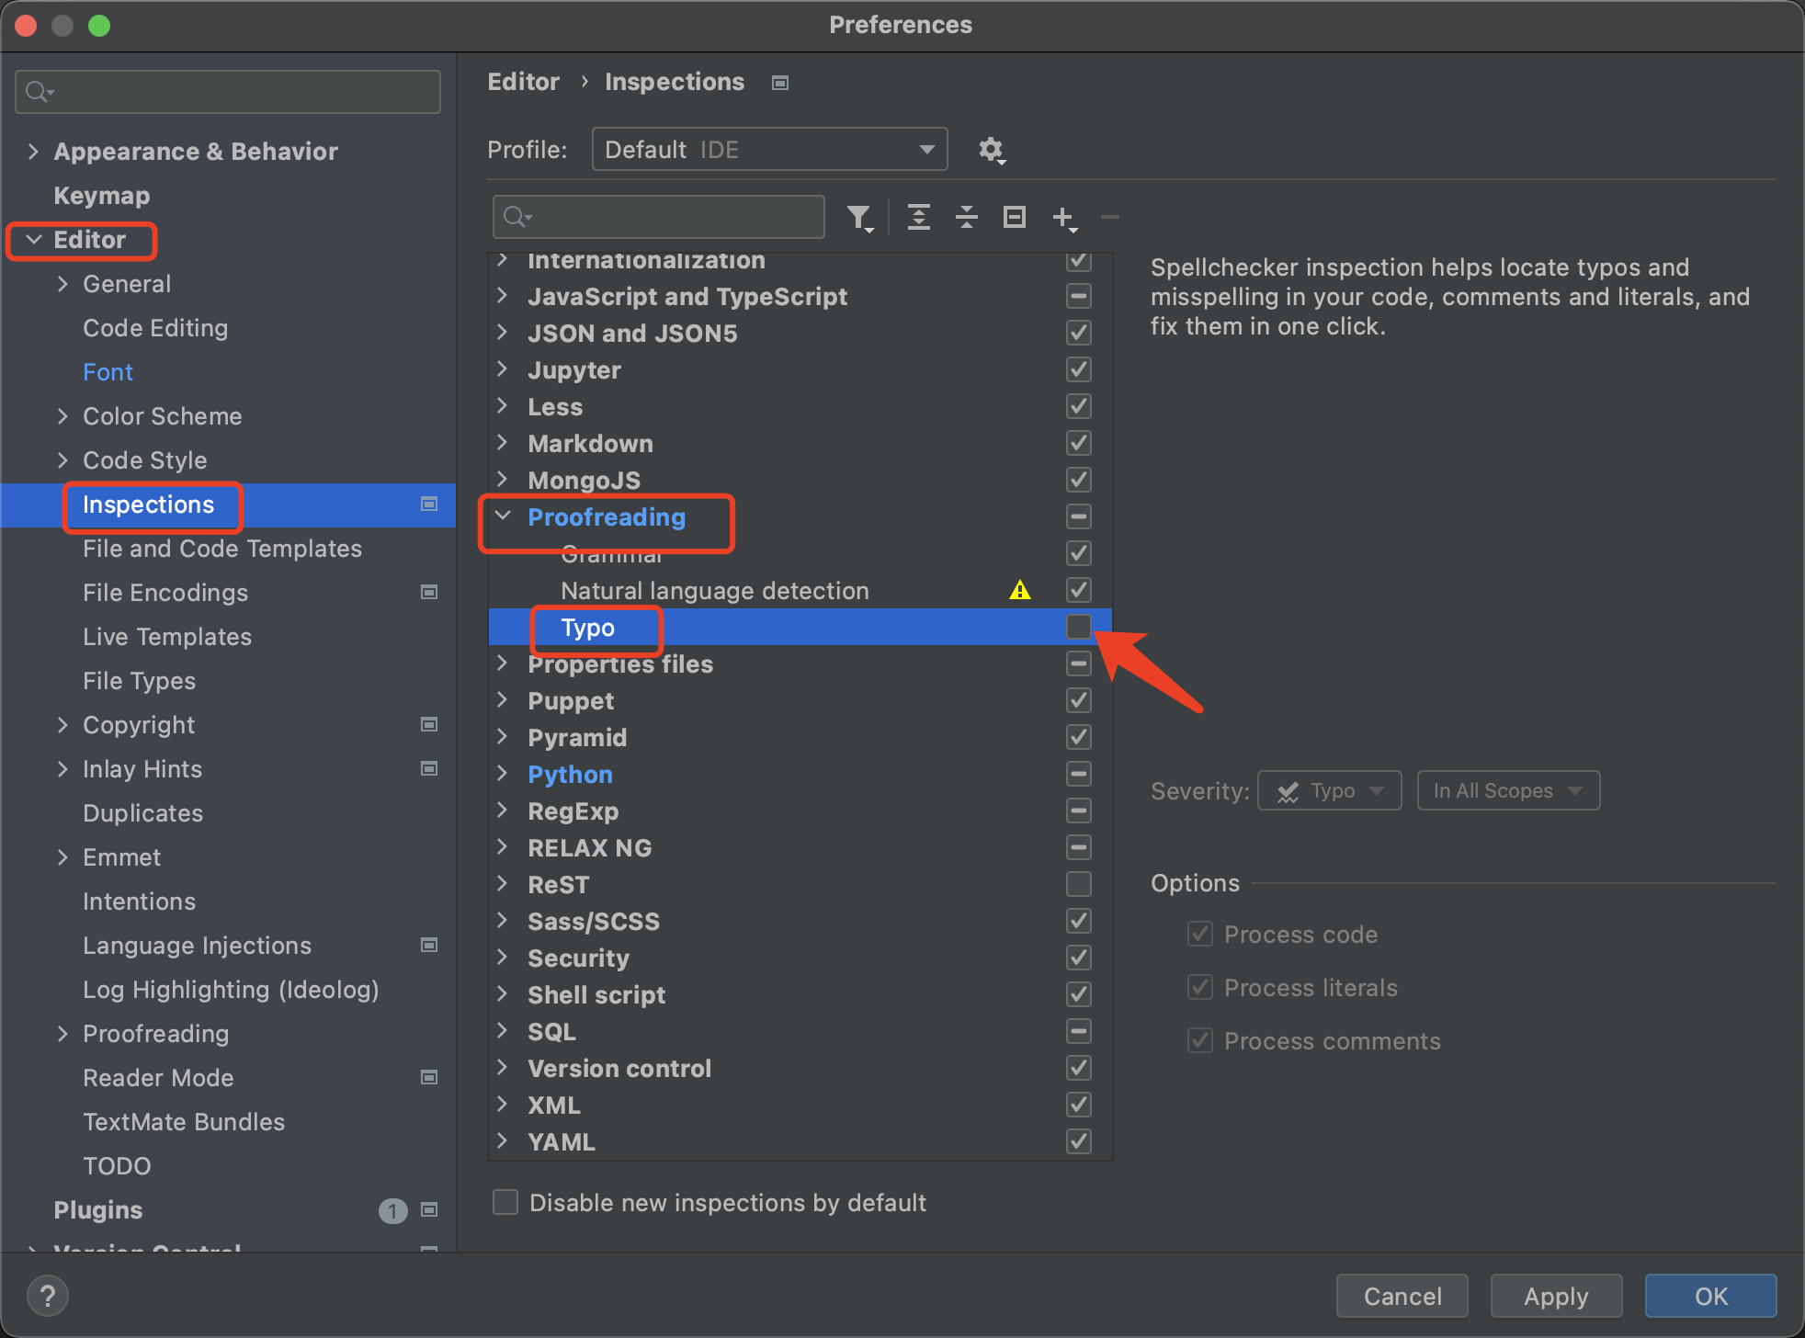
Task: Expand the Python inspections group
Action: pos(503,774)
